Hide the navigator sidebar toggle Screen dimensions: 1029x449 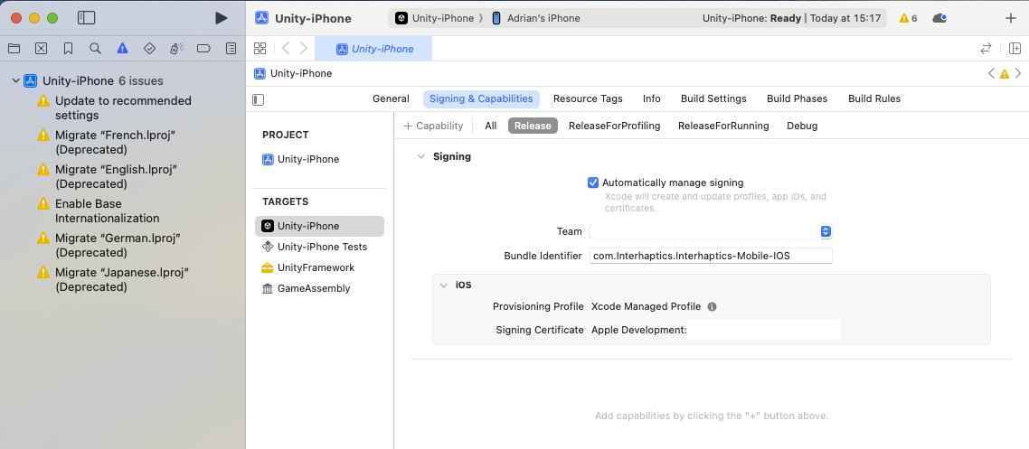pyautogui.click(x=86, y=18)
